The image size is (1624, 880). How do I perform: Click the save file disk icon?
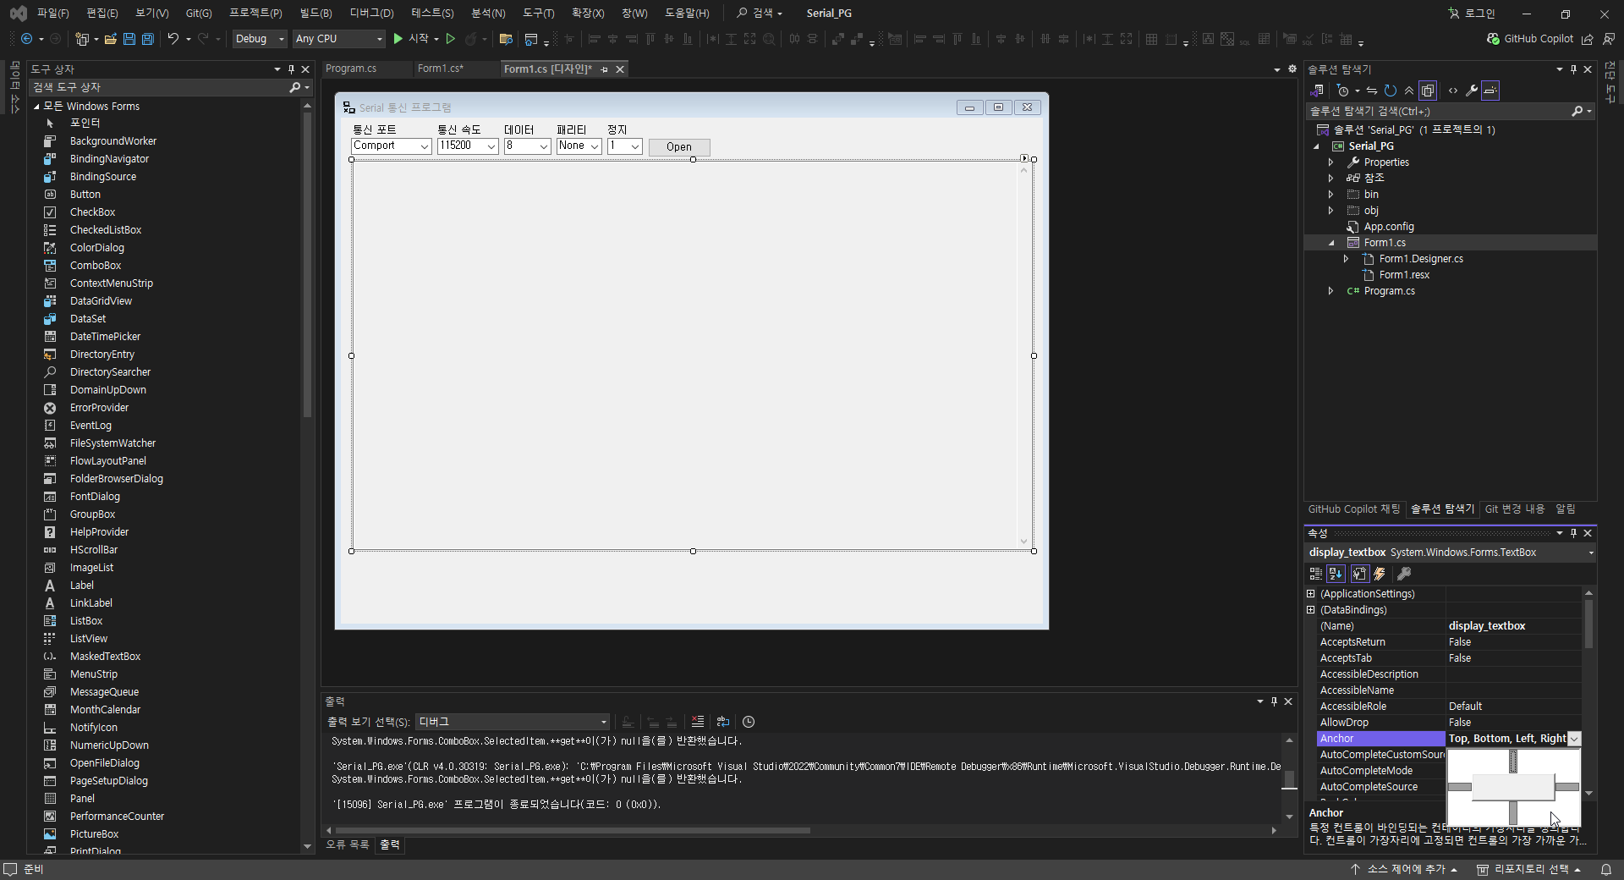coord(129,39)
